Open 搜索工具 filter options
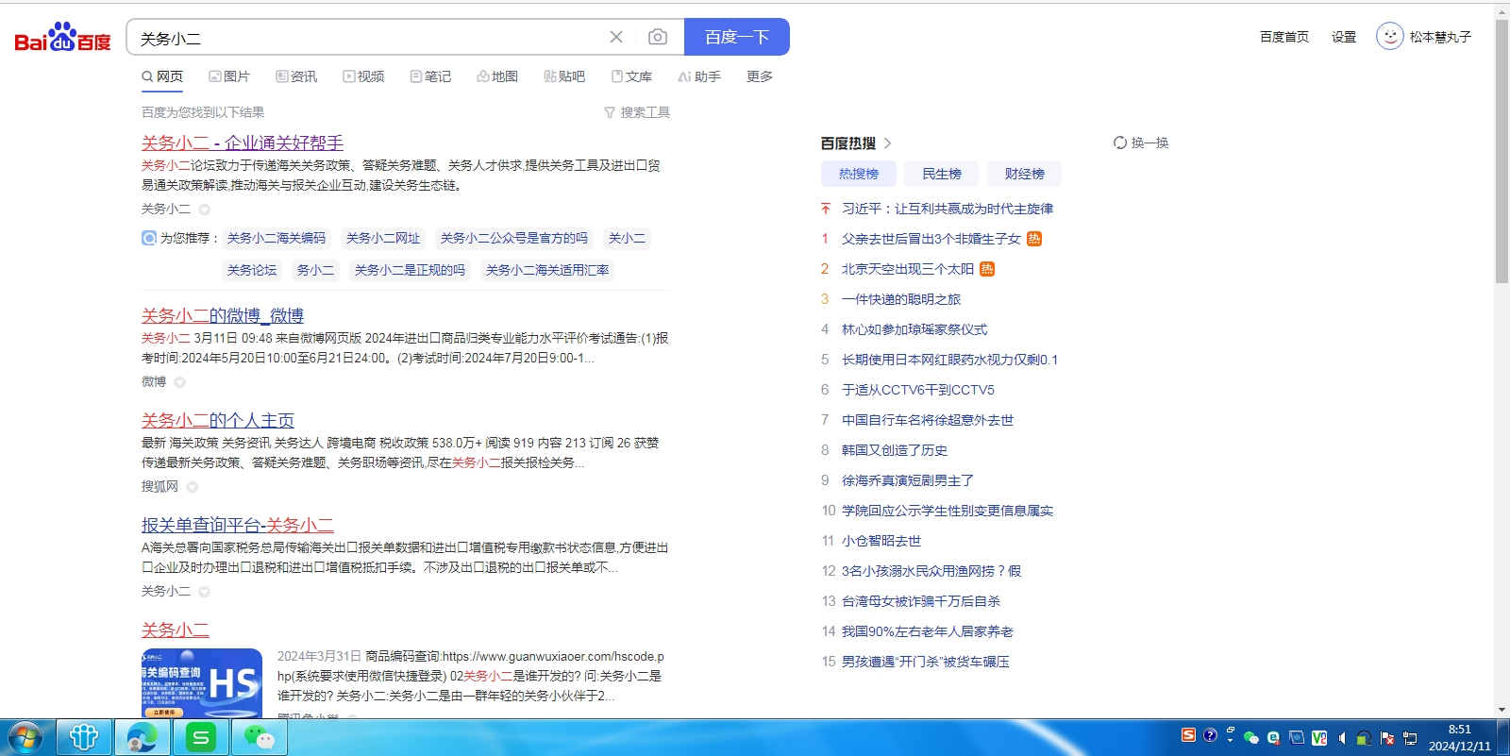Screen dimensions: 1510x756 [x=637, y=112]
